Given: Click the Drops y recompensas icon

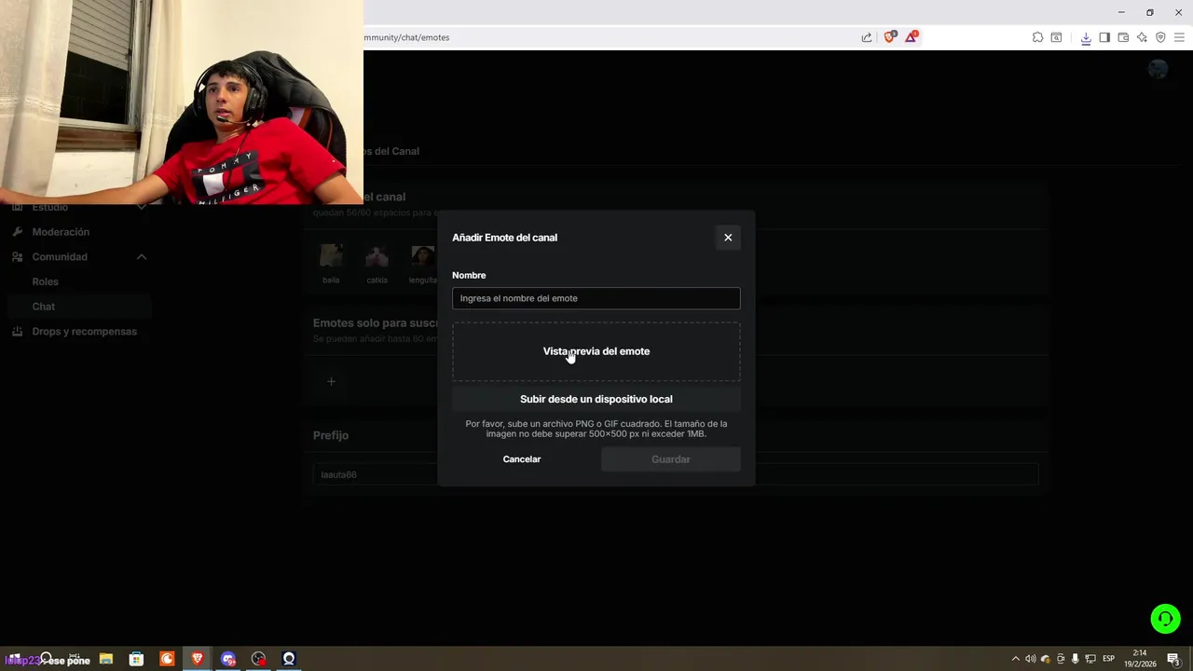Looking at the screenshot, I should click(17, 332).
